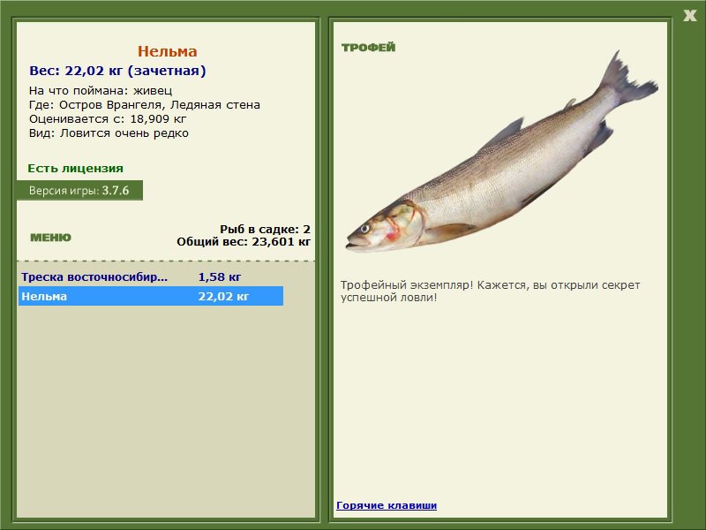This screenshot has width=706, height=530.
Task: Click the Версия игры: 3.7.6 badge
Action: click(79, 190)
